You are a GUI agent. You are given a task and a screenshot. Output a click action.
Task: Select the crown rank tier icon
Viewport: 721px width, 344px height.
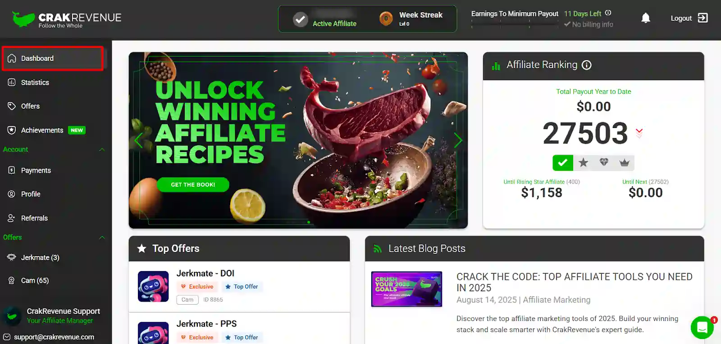[x=624, y=163]
